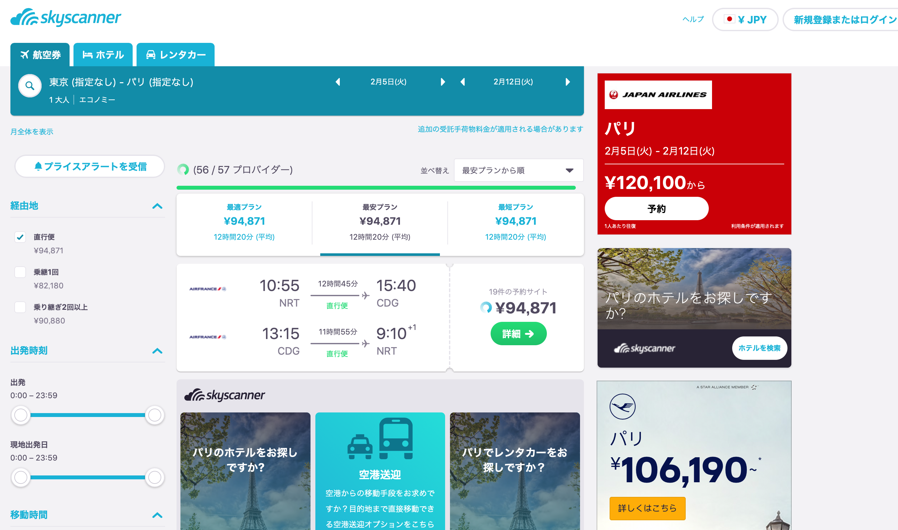Open the 最安プランから順 sort dropdown

(518, 170)
